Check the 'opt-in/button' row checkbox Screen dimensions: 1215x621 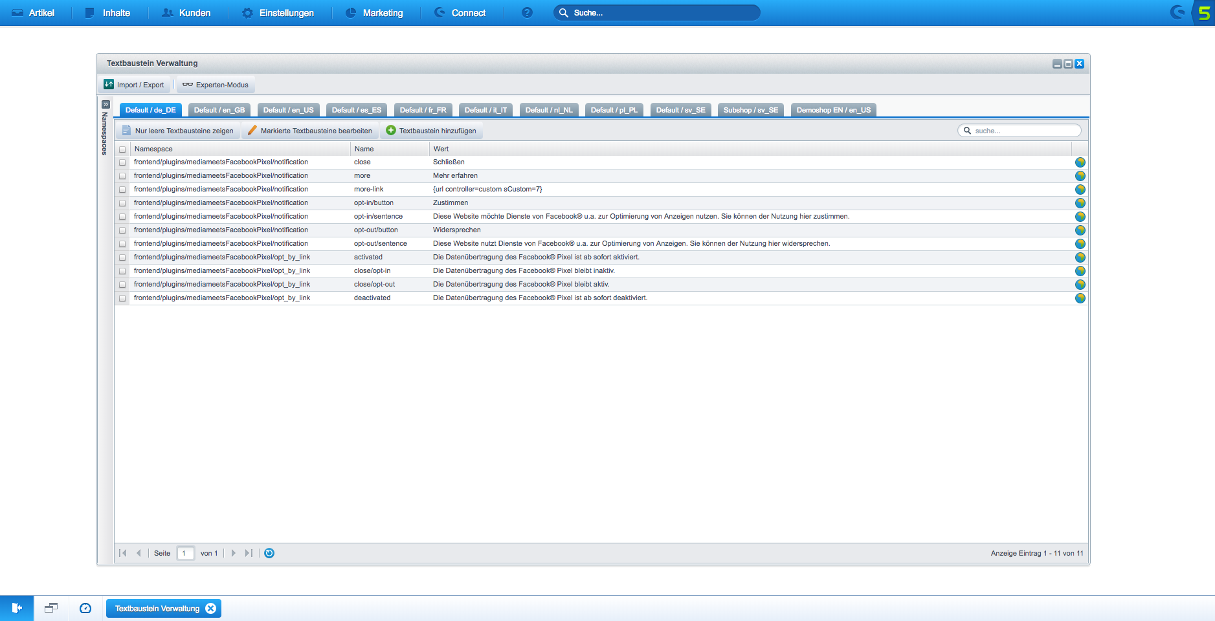point(122,203)
